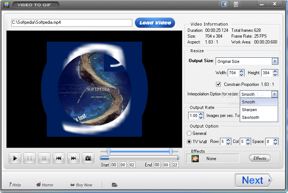The image size is (288, 193).
Task: Decrease the TV Wall Row count
Action: pyautogui.click(x=228, y=143)
